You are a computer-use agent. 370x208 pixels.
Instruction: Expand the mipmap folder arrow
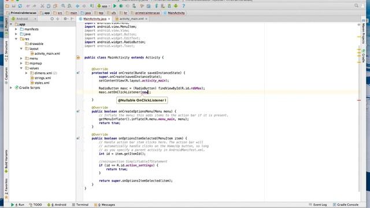click(x=21, y=63)
